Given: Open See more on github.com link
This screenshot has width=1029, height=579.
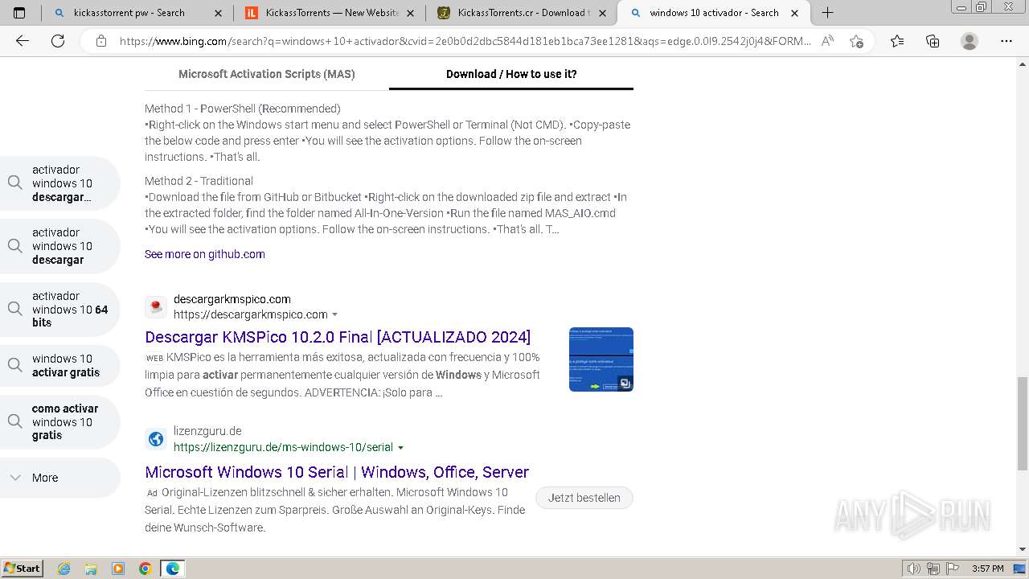Looking at the screenshot, I should pyautogui.click(x=205, y=254).
